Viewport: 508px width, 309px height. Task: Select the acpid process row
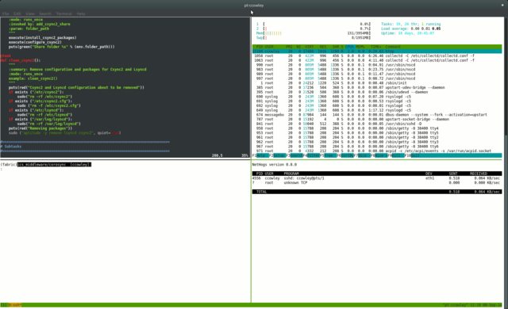pyautogui.click(x=377, y=151)
